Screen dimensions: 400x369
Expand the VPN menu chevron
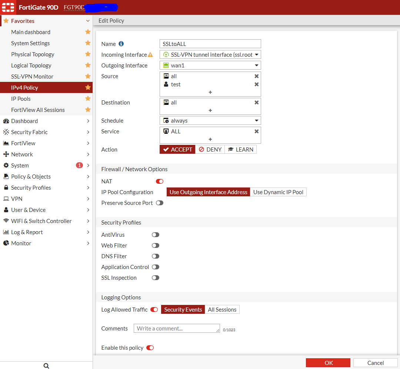[88, 199]
